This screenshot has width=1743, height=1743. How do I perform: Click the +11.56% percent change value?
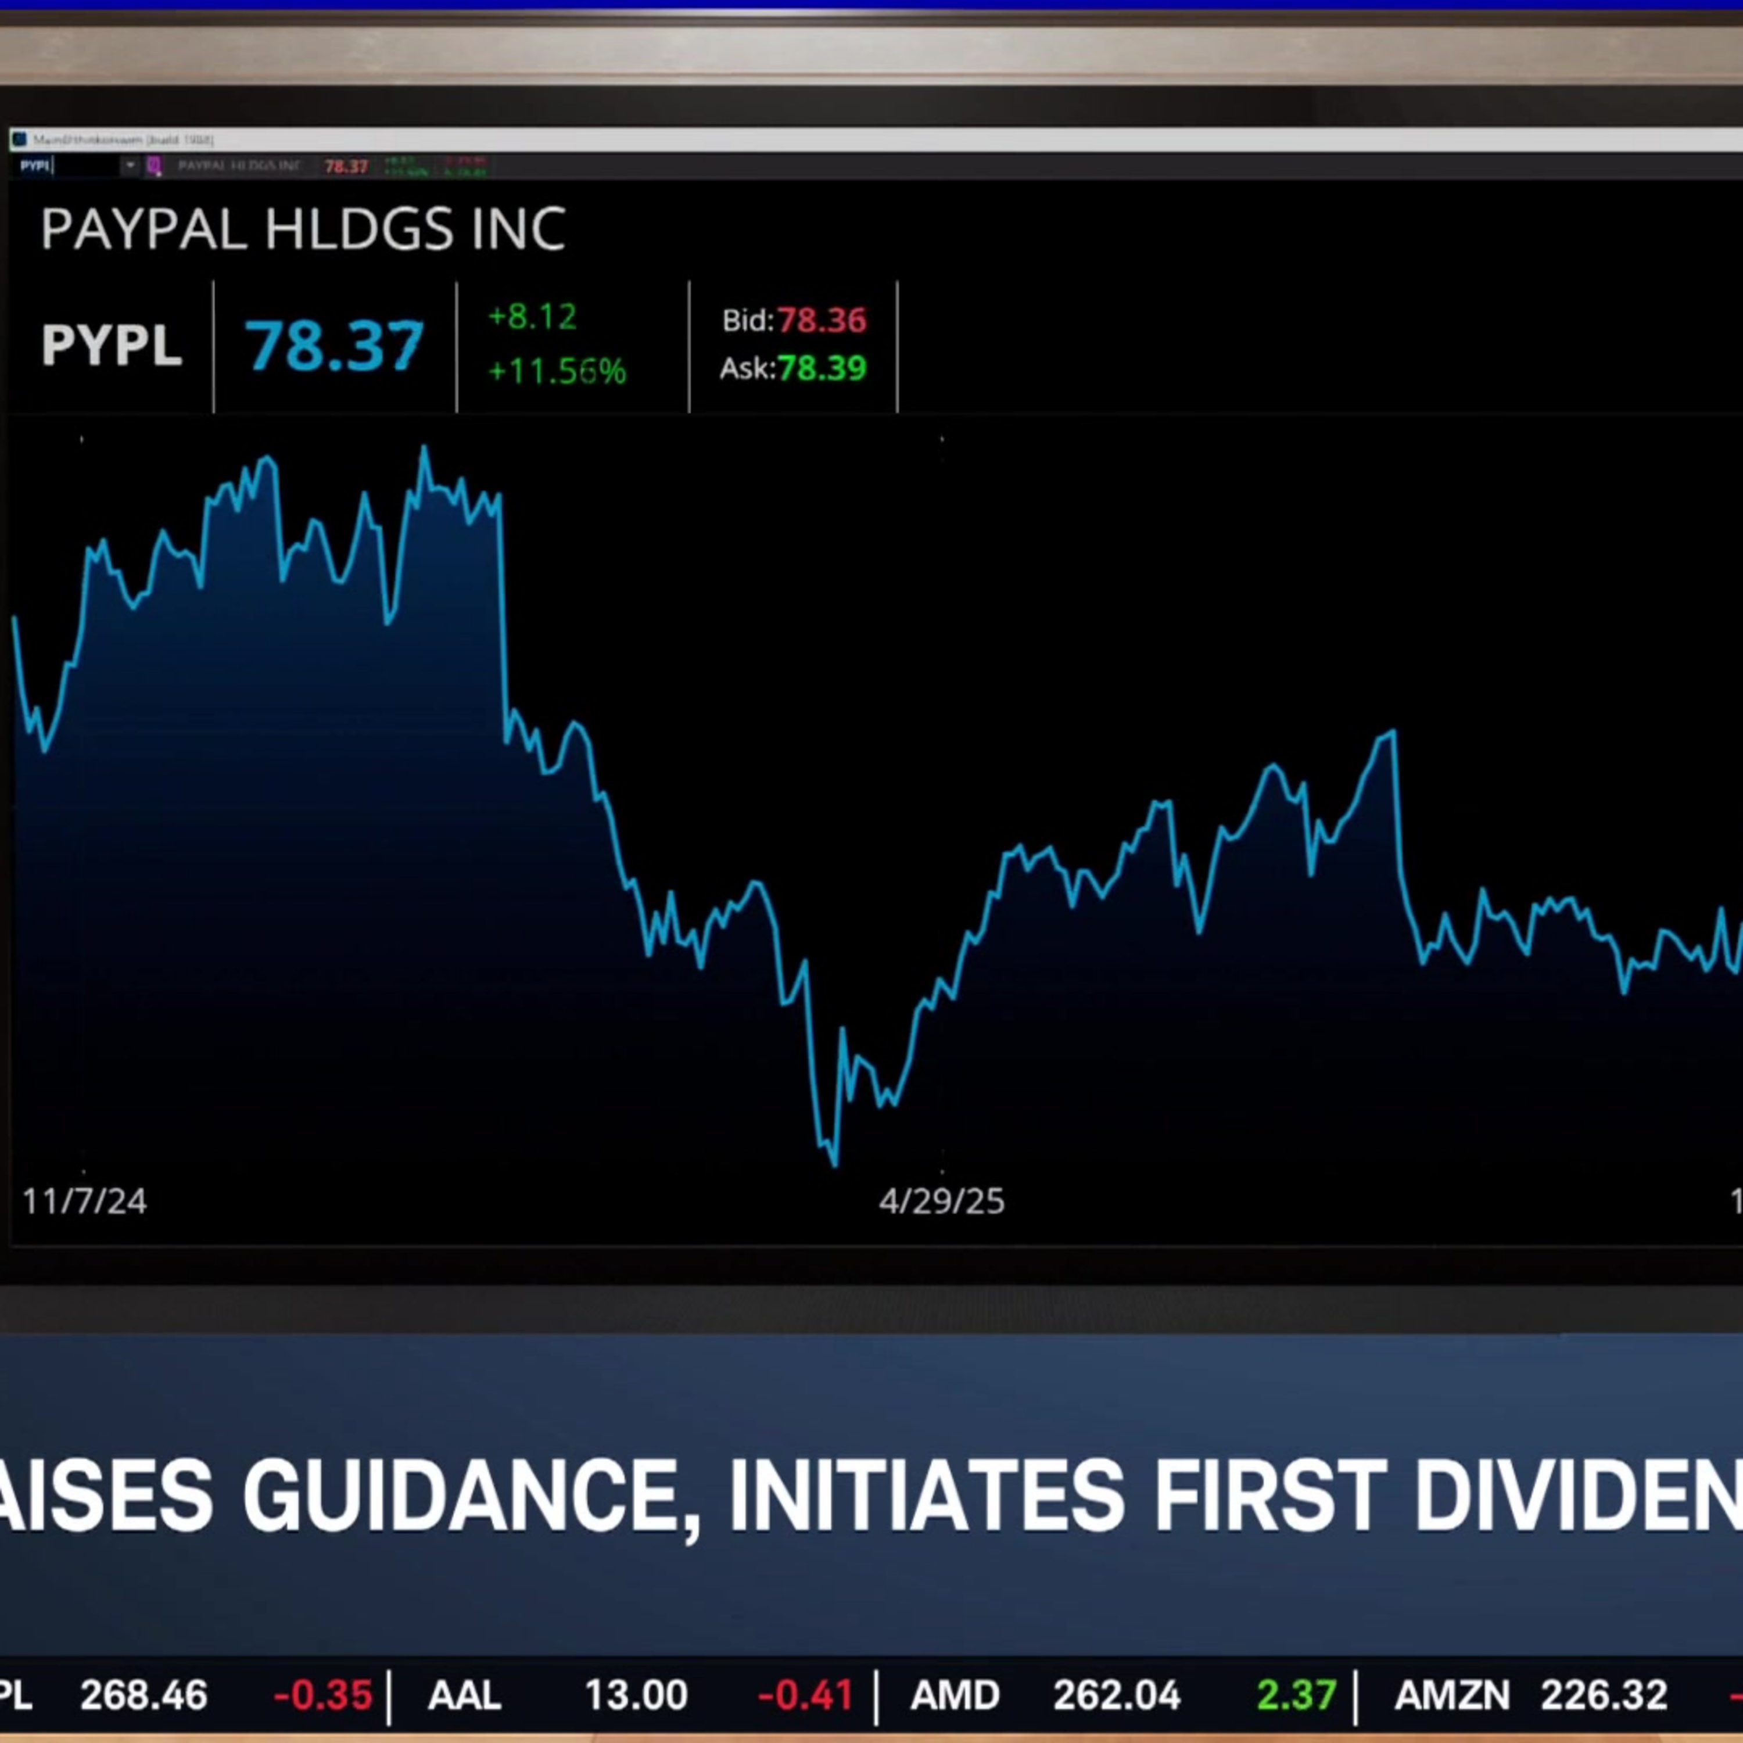pos(557,371)
